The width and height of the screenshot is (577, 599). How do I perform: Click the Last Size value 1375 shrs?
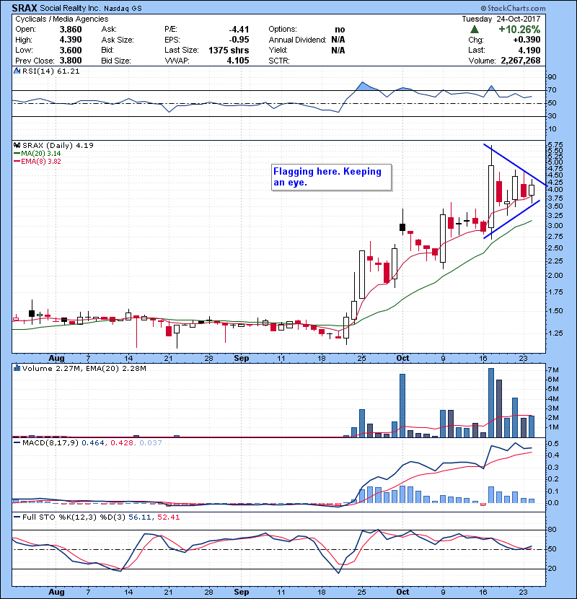click(229, 51)
